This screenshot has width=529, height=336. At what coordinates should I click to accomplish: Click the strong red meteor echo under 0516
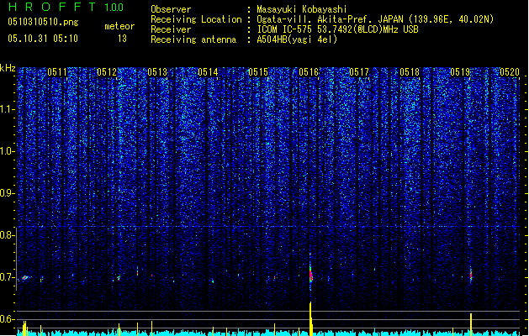[310, 274]
